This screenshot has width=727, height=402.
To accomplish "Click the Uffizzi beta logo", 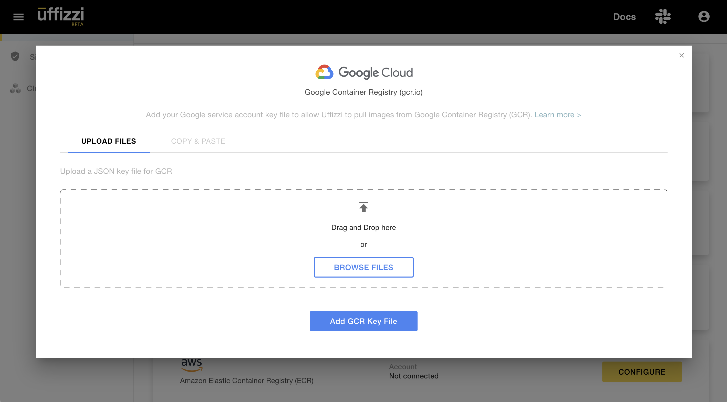I will pos(61,16).
